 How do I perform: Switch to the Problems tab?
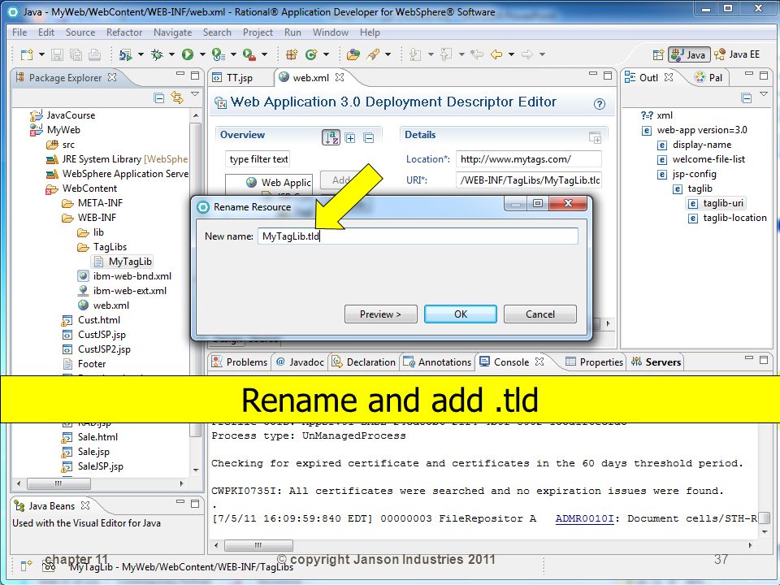click(239, 362)
